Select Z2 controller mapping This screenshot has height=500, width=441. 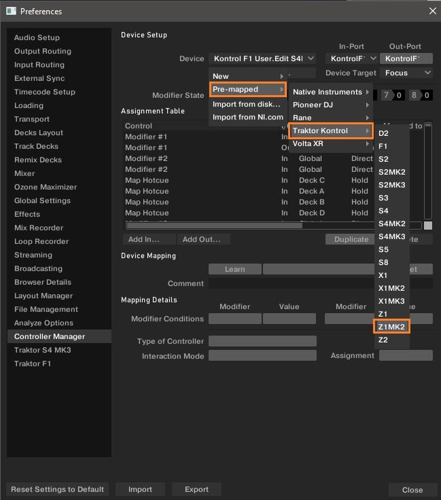(392, 340)
